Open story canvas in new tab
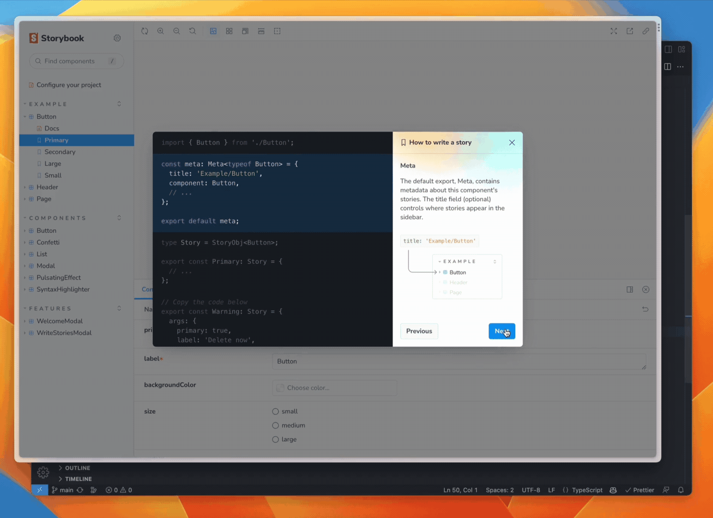 point(629,31)
